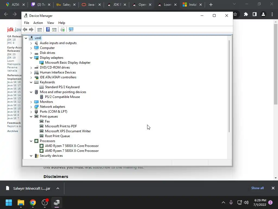Open the Help menu

click(62, 23)
